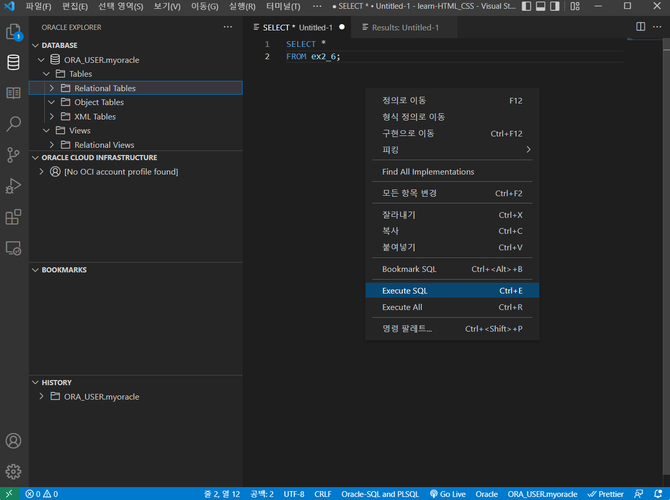The image size is (670, 500).
Task: Collapse Object Tables node
Action: pyautogui.click(x=51, y=102)
